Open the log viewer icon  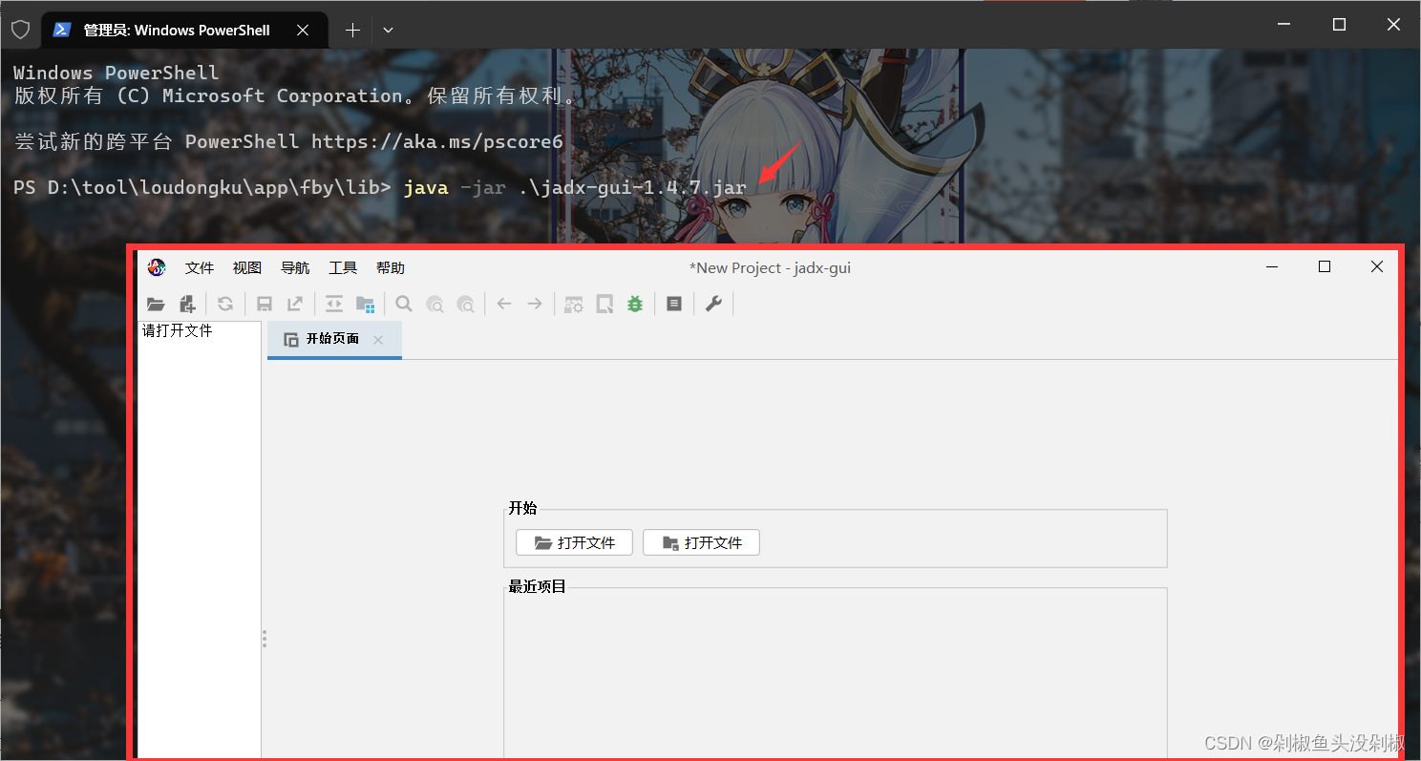[x=674, y=305]
